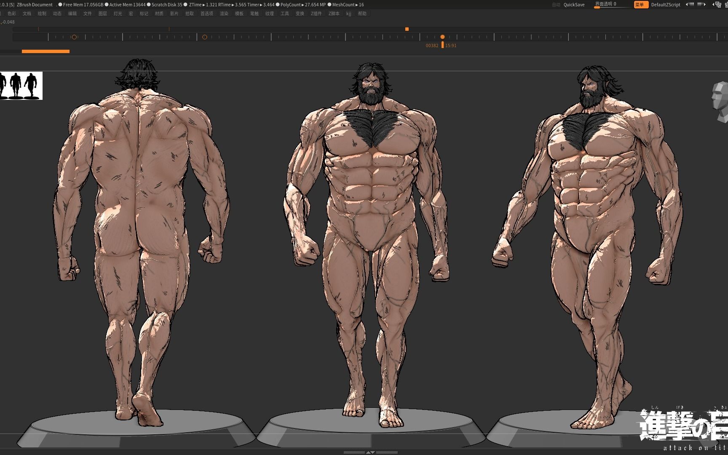Click the gray head camera-view navigator
This screenshot has height=455, width=728.
tap(720, 102)
